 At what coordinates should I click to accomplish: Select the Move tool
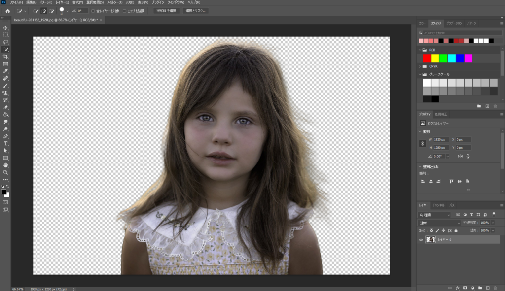click(5, 28)
